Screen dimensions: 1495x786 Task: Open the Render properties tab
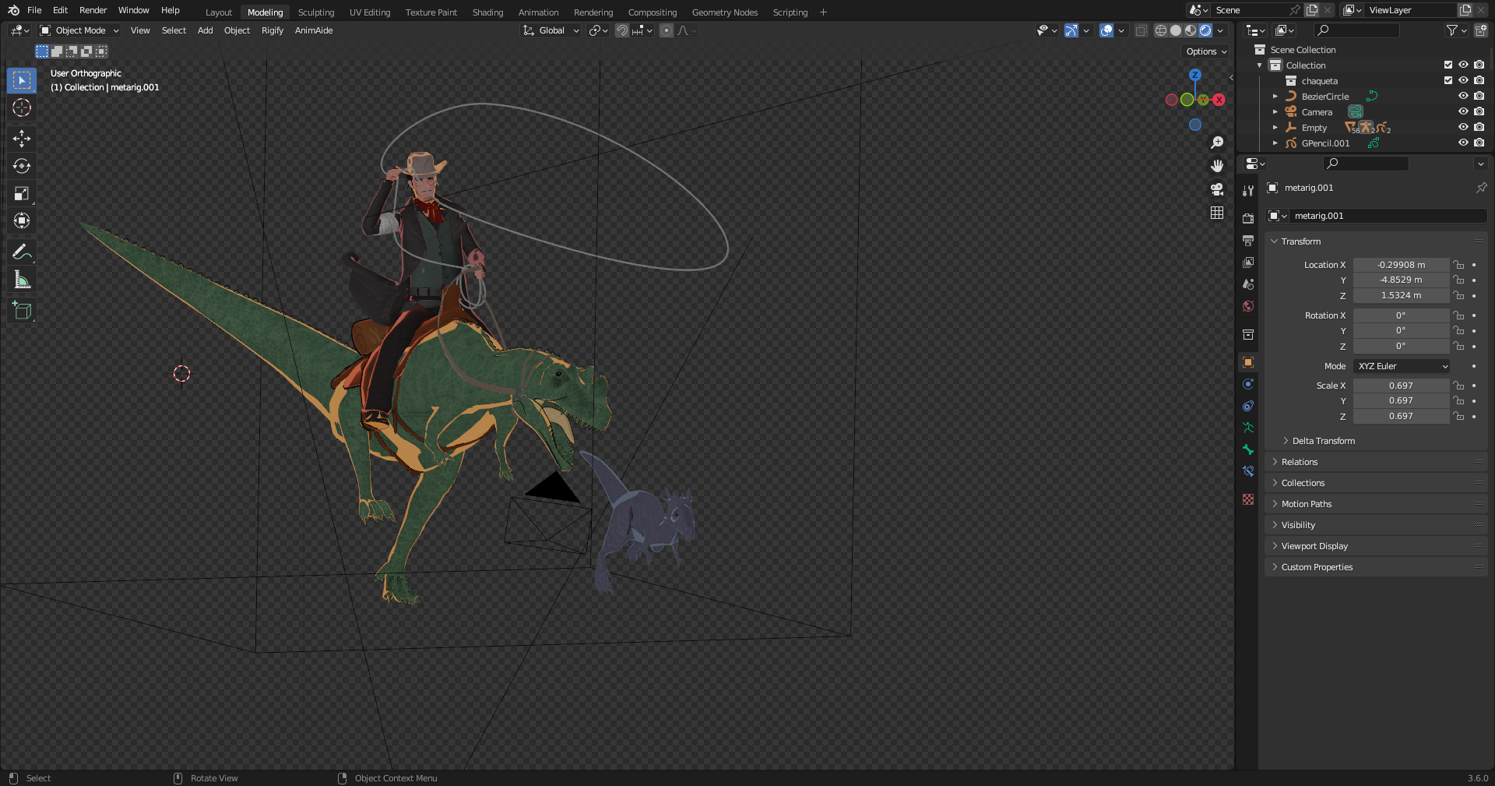tap(1248, 218)
